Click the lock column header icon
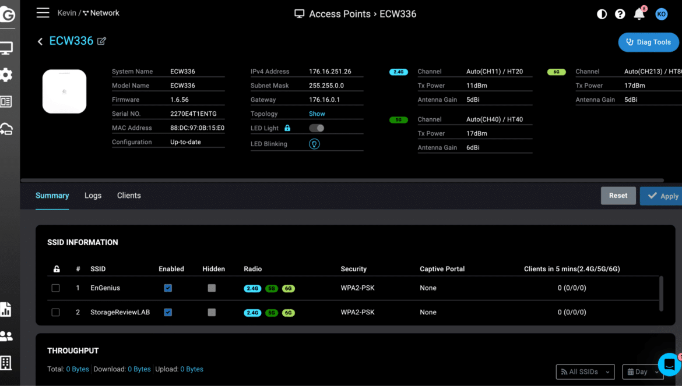682x386 pixels. coord(57,269)
